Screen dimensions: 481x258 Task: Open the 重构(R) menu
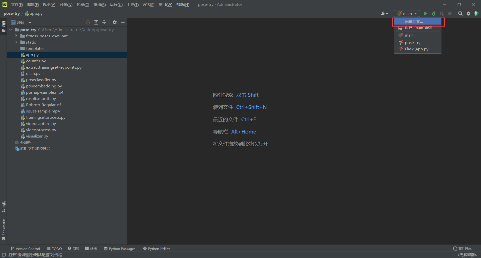[99, 5]
